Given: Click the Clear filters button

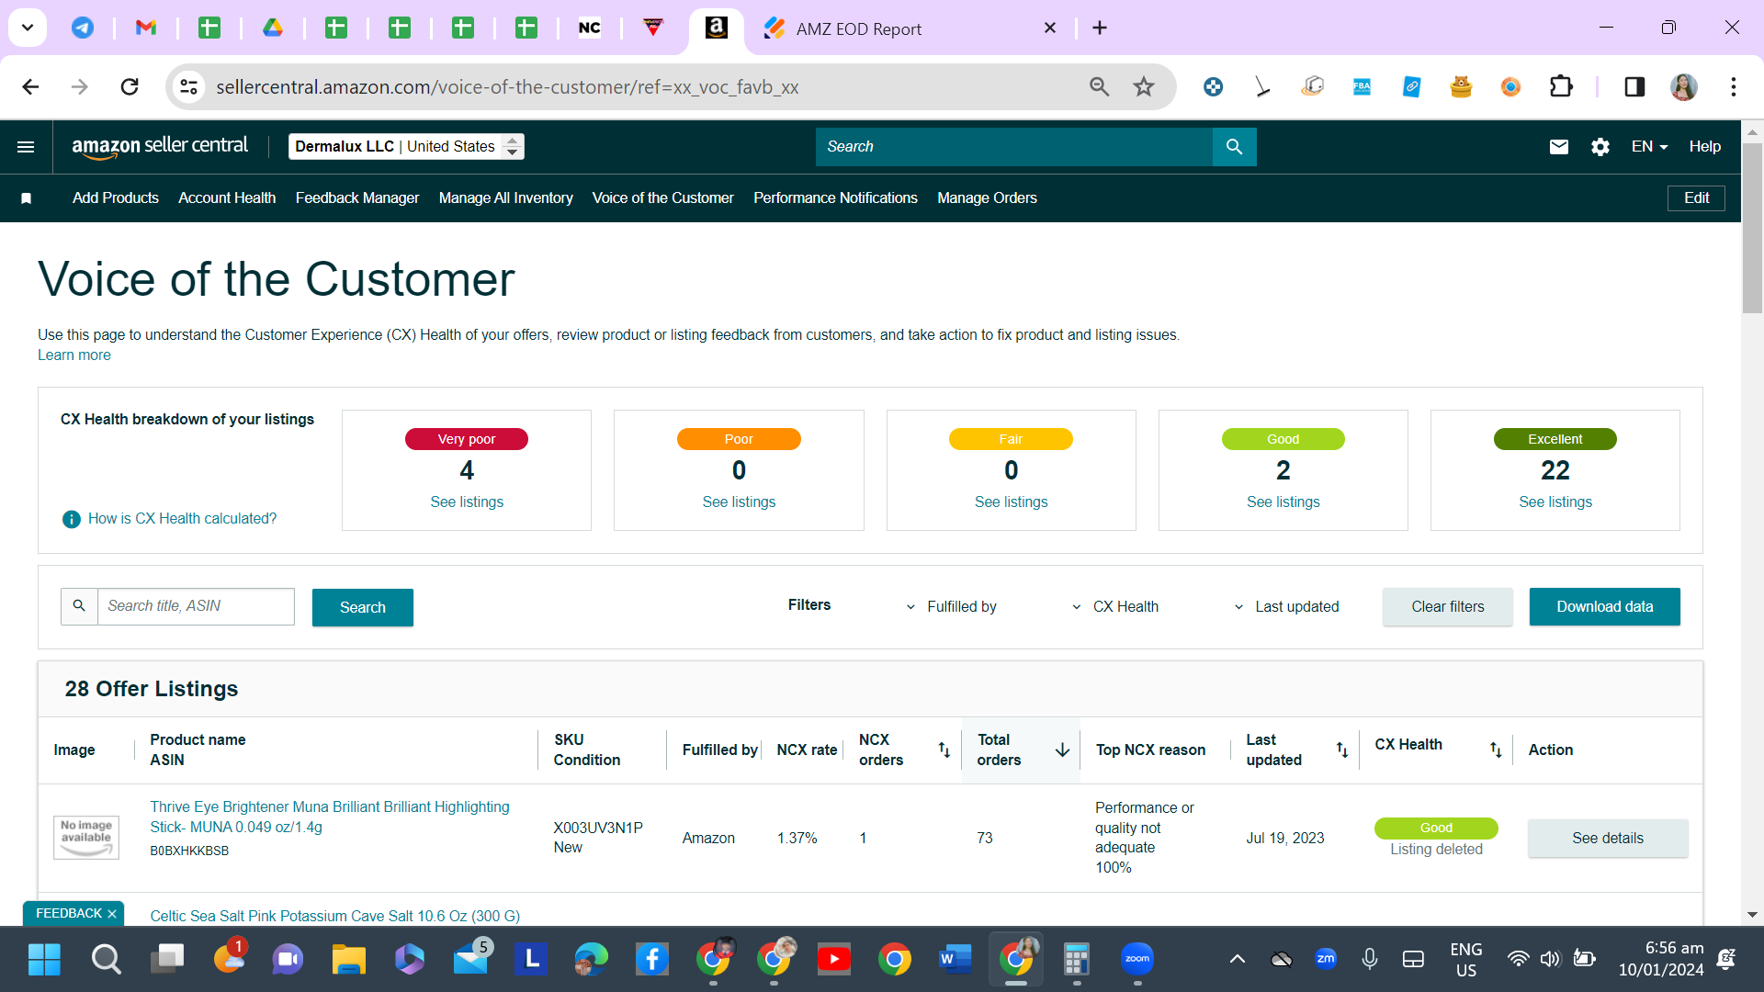Looking at the screenshot, I should click(x=1448, y=607).
